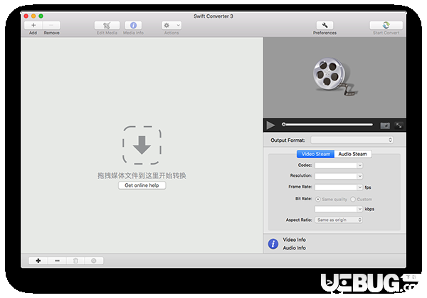Image resolution: width=427 pixels, height=298 pixels.
Task: Click the bottom magnifier button
Action: (94, 261)
